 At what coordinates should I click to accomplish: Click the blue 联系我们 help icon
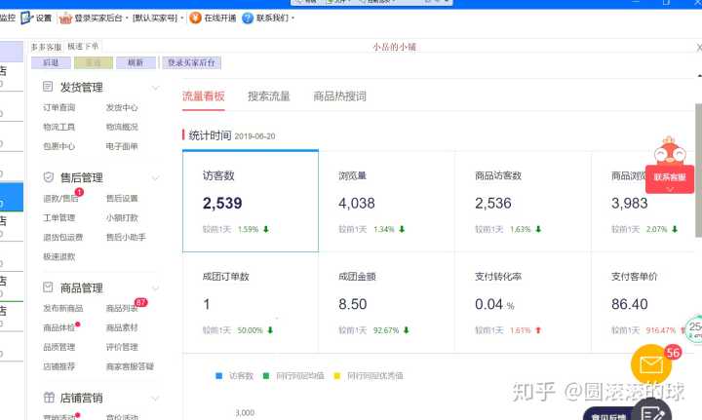coord(248,18)
